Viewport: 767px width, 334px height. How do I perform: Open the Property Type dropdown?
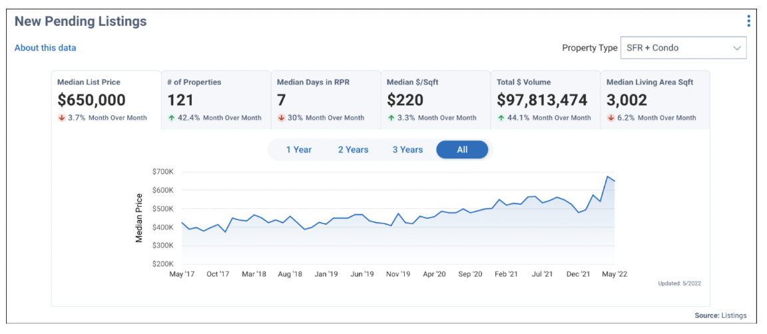click(x=683, y=48)
